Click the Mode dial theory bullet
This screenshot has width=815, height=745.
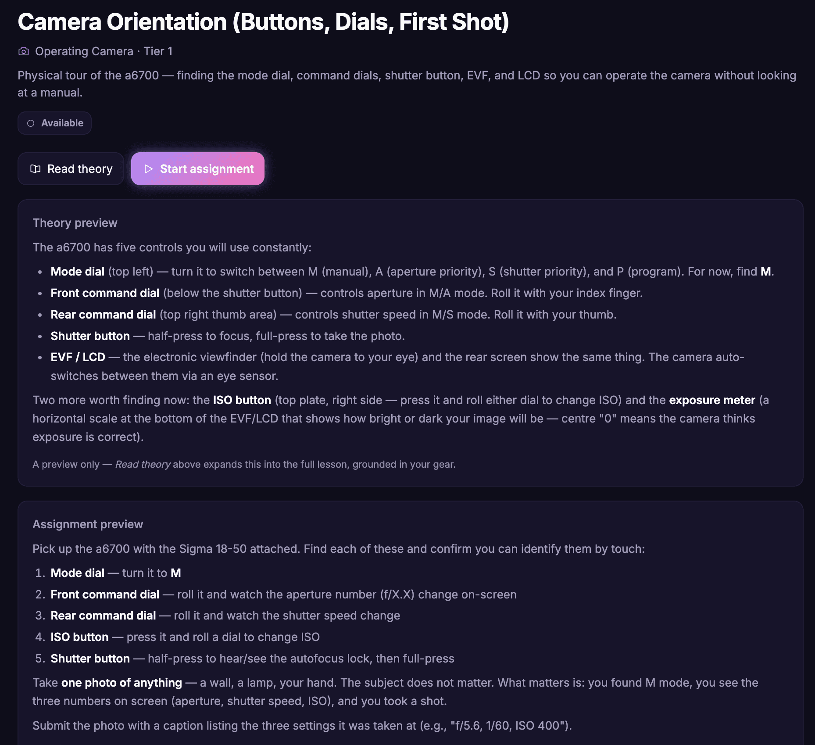tap(412, 272)
